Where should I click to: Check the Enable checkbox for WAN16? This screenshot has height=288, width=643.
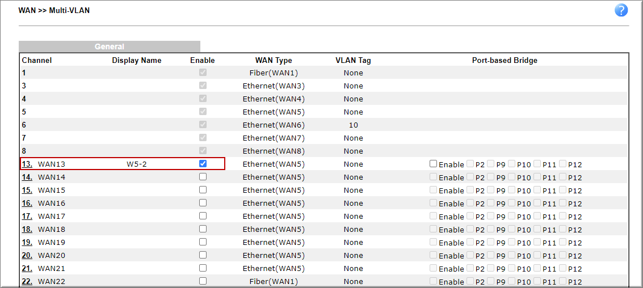[203, 203]
